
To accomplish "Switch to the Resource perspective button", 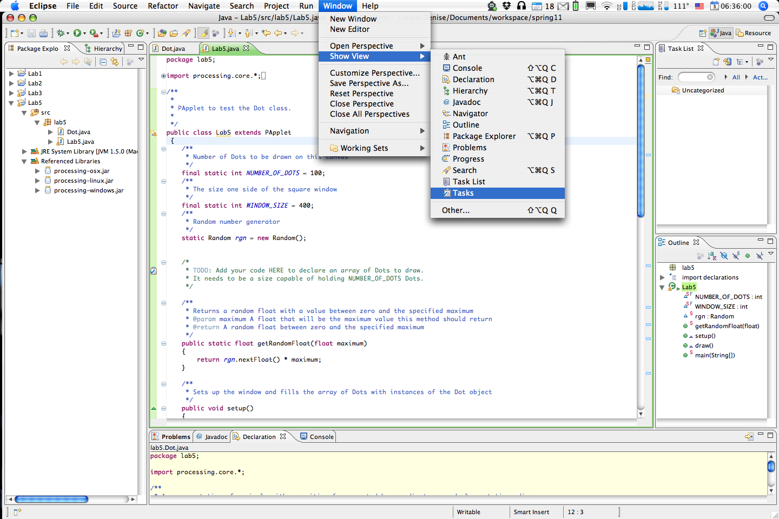I will 754,33.
